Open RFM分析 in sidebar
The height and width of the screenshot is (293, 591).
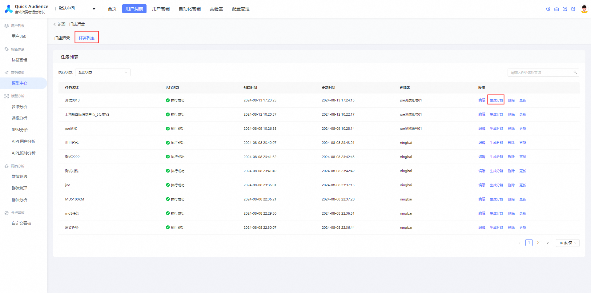click(20, 130)
